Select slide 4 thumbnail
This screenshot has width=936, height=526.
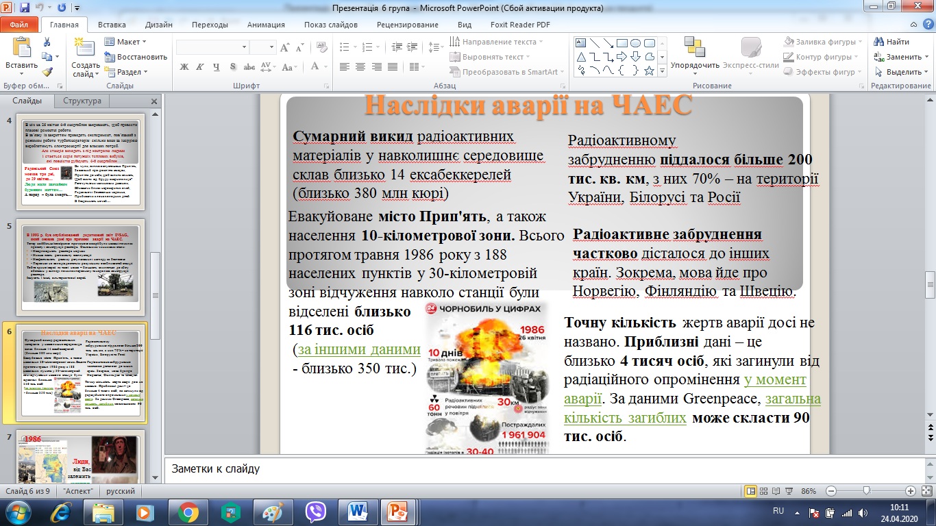click(x=82, y=162)
